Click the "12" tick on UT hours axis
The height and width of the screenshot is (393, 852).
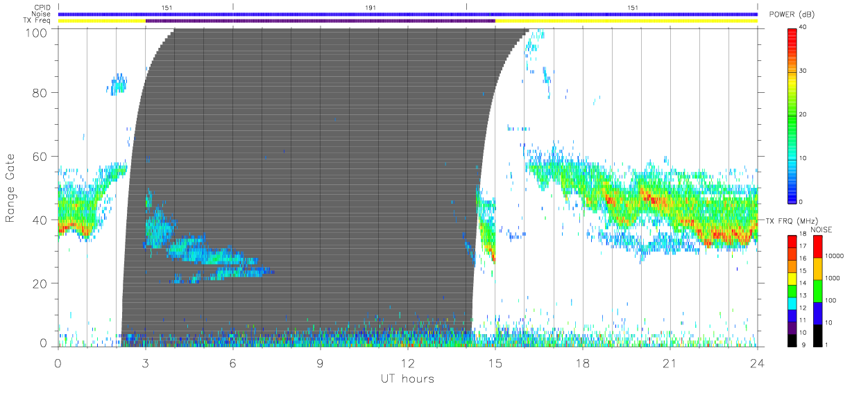tap(408, 363)
